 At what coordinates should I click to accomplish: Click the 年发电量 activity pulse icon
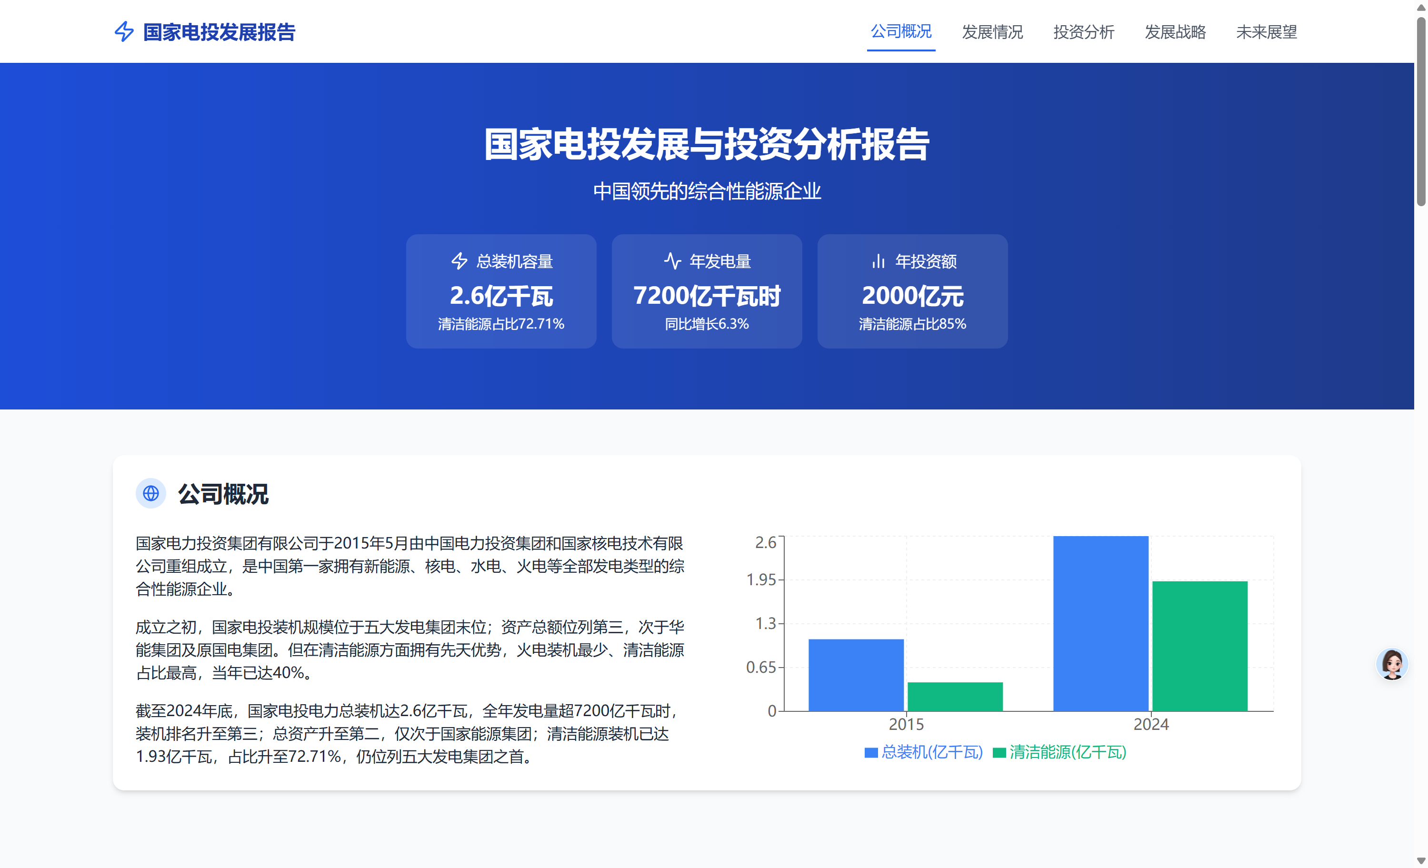tap(672, 261)
